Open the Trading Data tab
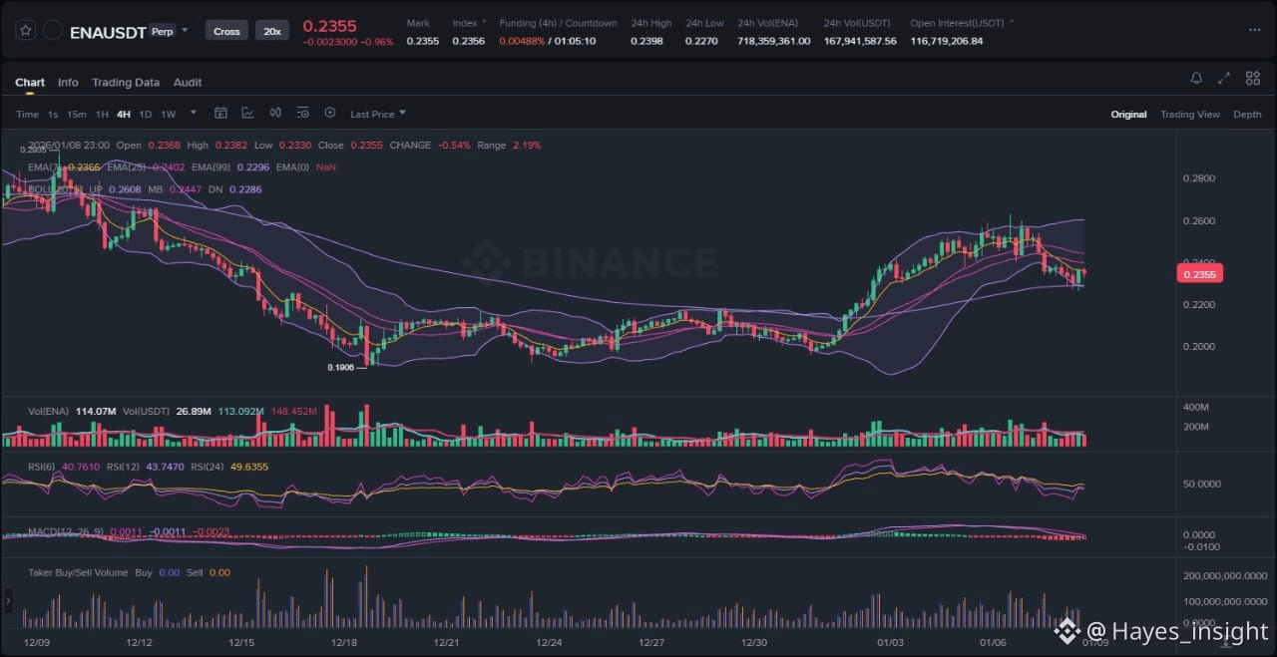 pyautogui.click(x=126, y=83)
